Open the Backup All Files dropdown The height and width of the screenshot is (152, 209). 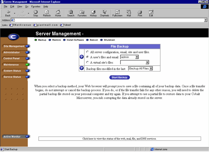pos(140,68)
